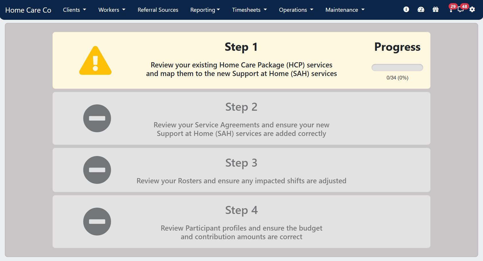
Task: Open the dashboard speedometer icon
Action: 421,9
